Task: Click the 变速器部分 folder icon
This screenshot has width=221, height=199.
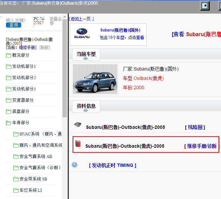Action: [9, 100]
